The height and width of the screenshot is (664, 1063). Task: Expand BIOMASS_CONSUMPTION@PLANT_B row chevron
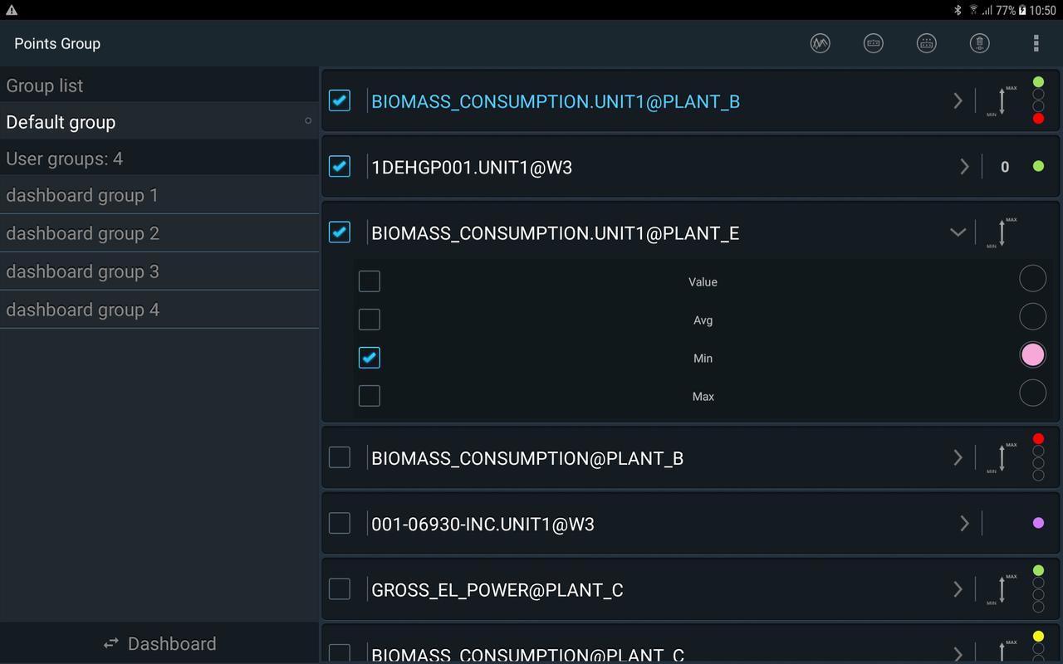(958, 458)
